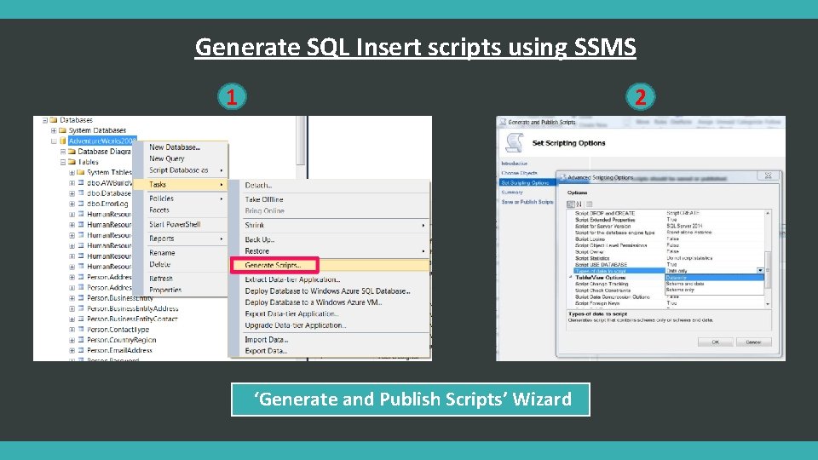818x460 pixels.
Task: Choose Rename in the context menu
Action: (162, 252)
